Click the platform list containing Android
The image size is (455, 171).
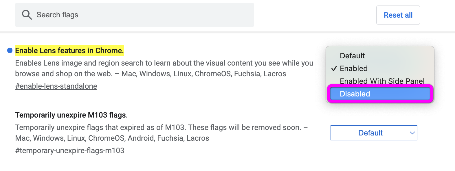pyautogui.click(x=112, y=138)
